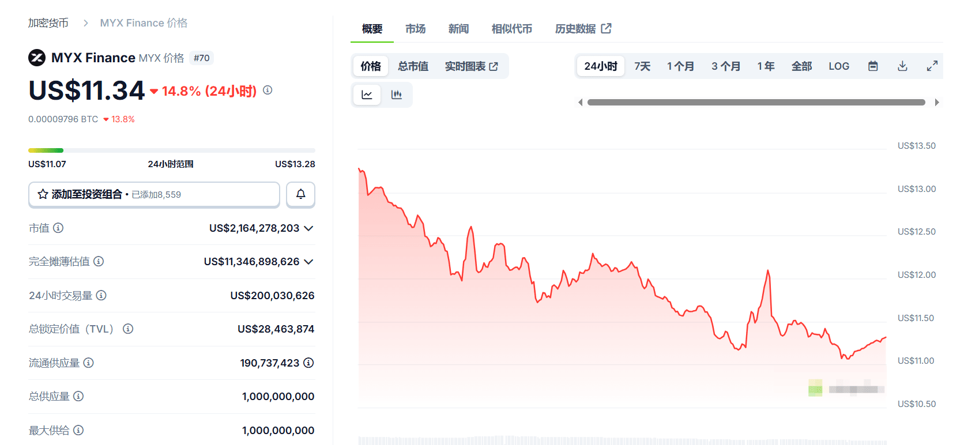Viewport: 964px width, 445px height.
Task: Click right arrow of chart range scrollbar
Action: [937, 103]
